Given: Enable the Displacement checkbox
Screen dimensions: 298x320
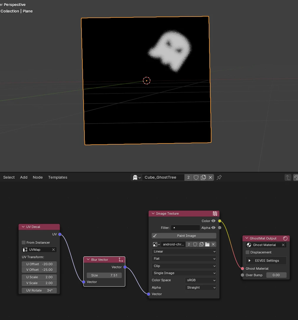Looking at the screenshot, I should 247,252.
